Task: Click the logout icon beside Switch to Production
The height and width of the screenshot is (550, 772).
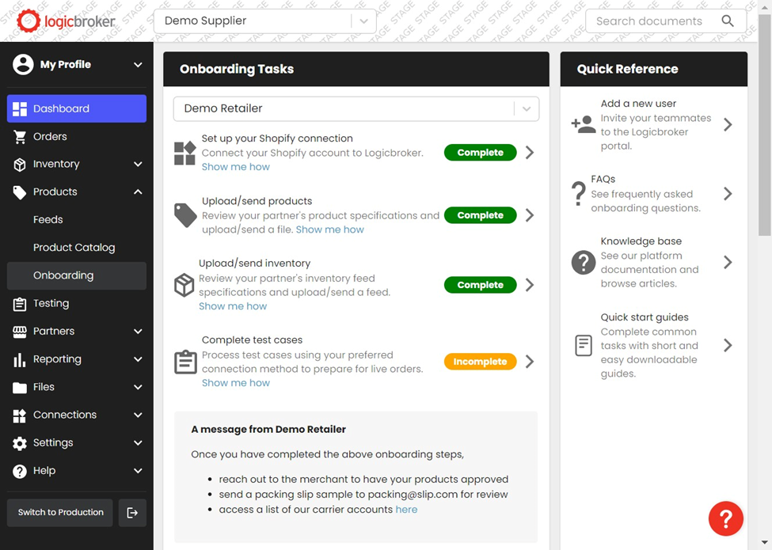Action: pos(132,513)
